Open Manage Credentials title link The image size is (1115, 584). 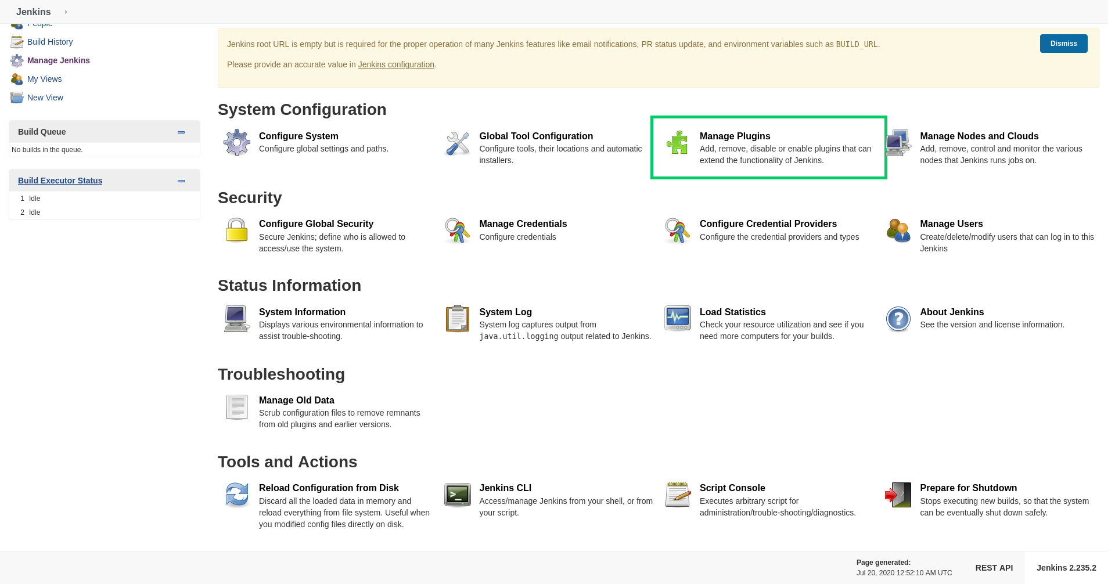pyautogui.click(x=523, y=223)
